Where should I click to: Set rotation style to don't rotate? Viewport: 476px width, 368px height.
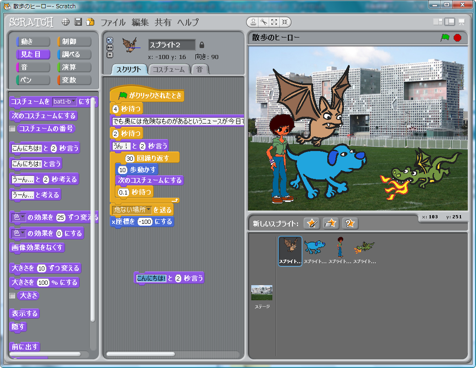point(110,55)
